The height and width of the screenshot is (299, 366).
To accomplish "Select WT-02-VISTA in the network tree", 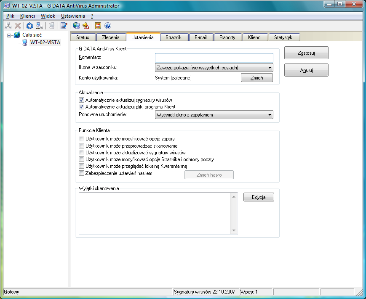I will coord(45,42).
